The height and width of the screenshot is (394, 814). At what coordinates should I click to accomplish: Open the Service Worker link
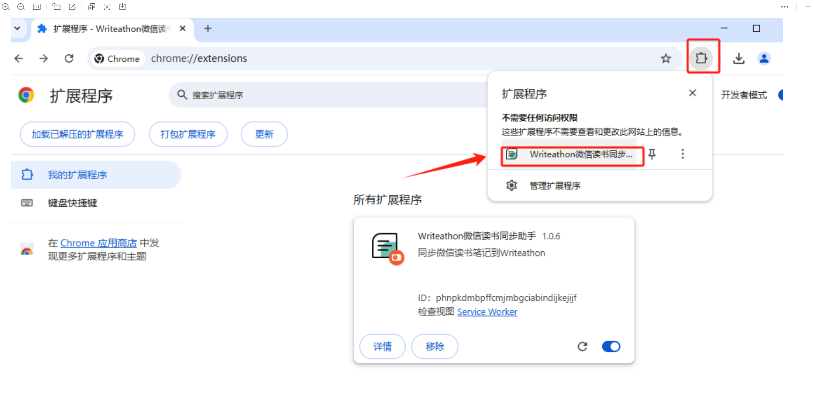[x=487, y=312]
